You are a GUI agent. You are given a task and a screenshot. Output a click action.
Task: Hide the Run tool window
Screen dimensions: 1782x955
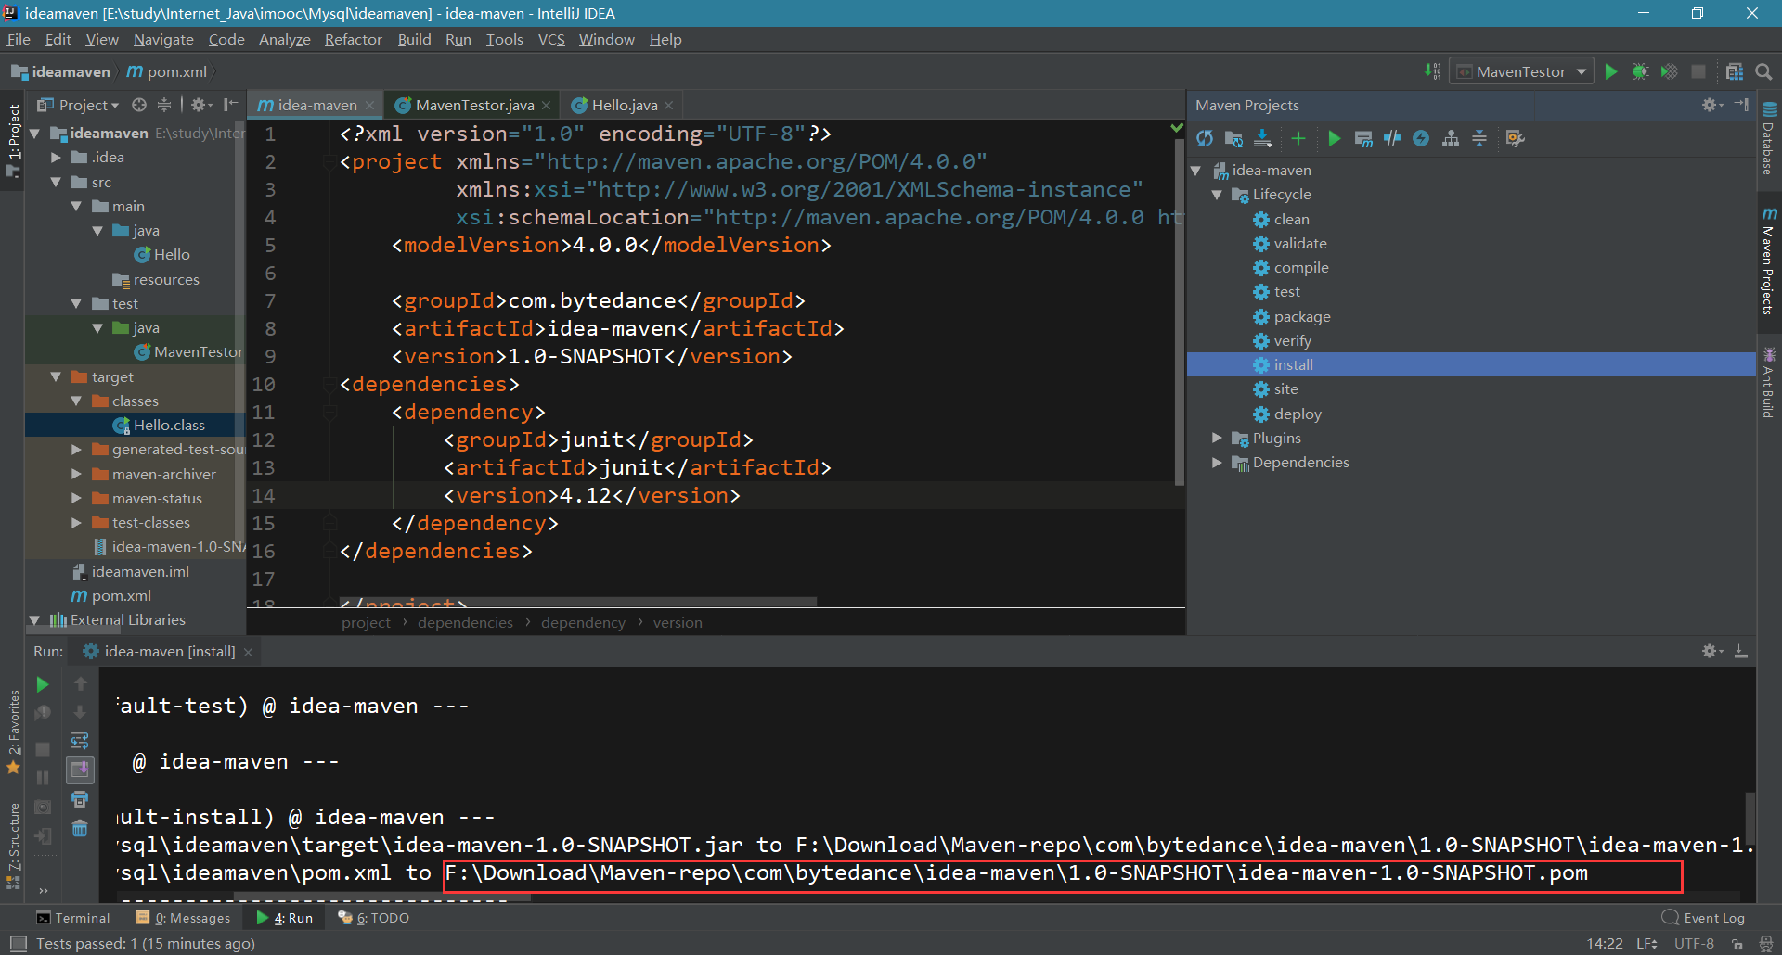pyautogui.click(x=1741, y=651)
